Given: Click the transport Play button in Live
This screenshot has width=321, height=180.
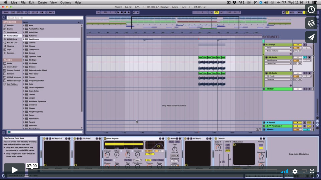Looking at the screenshot, I should (x=118, y=12).
